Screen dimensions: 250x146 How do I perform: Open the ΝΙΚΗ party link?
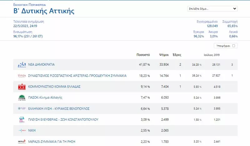coord(32,130)
